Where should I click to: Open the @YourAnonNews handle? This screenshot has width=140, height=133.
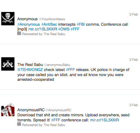[52, 19]
